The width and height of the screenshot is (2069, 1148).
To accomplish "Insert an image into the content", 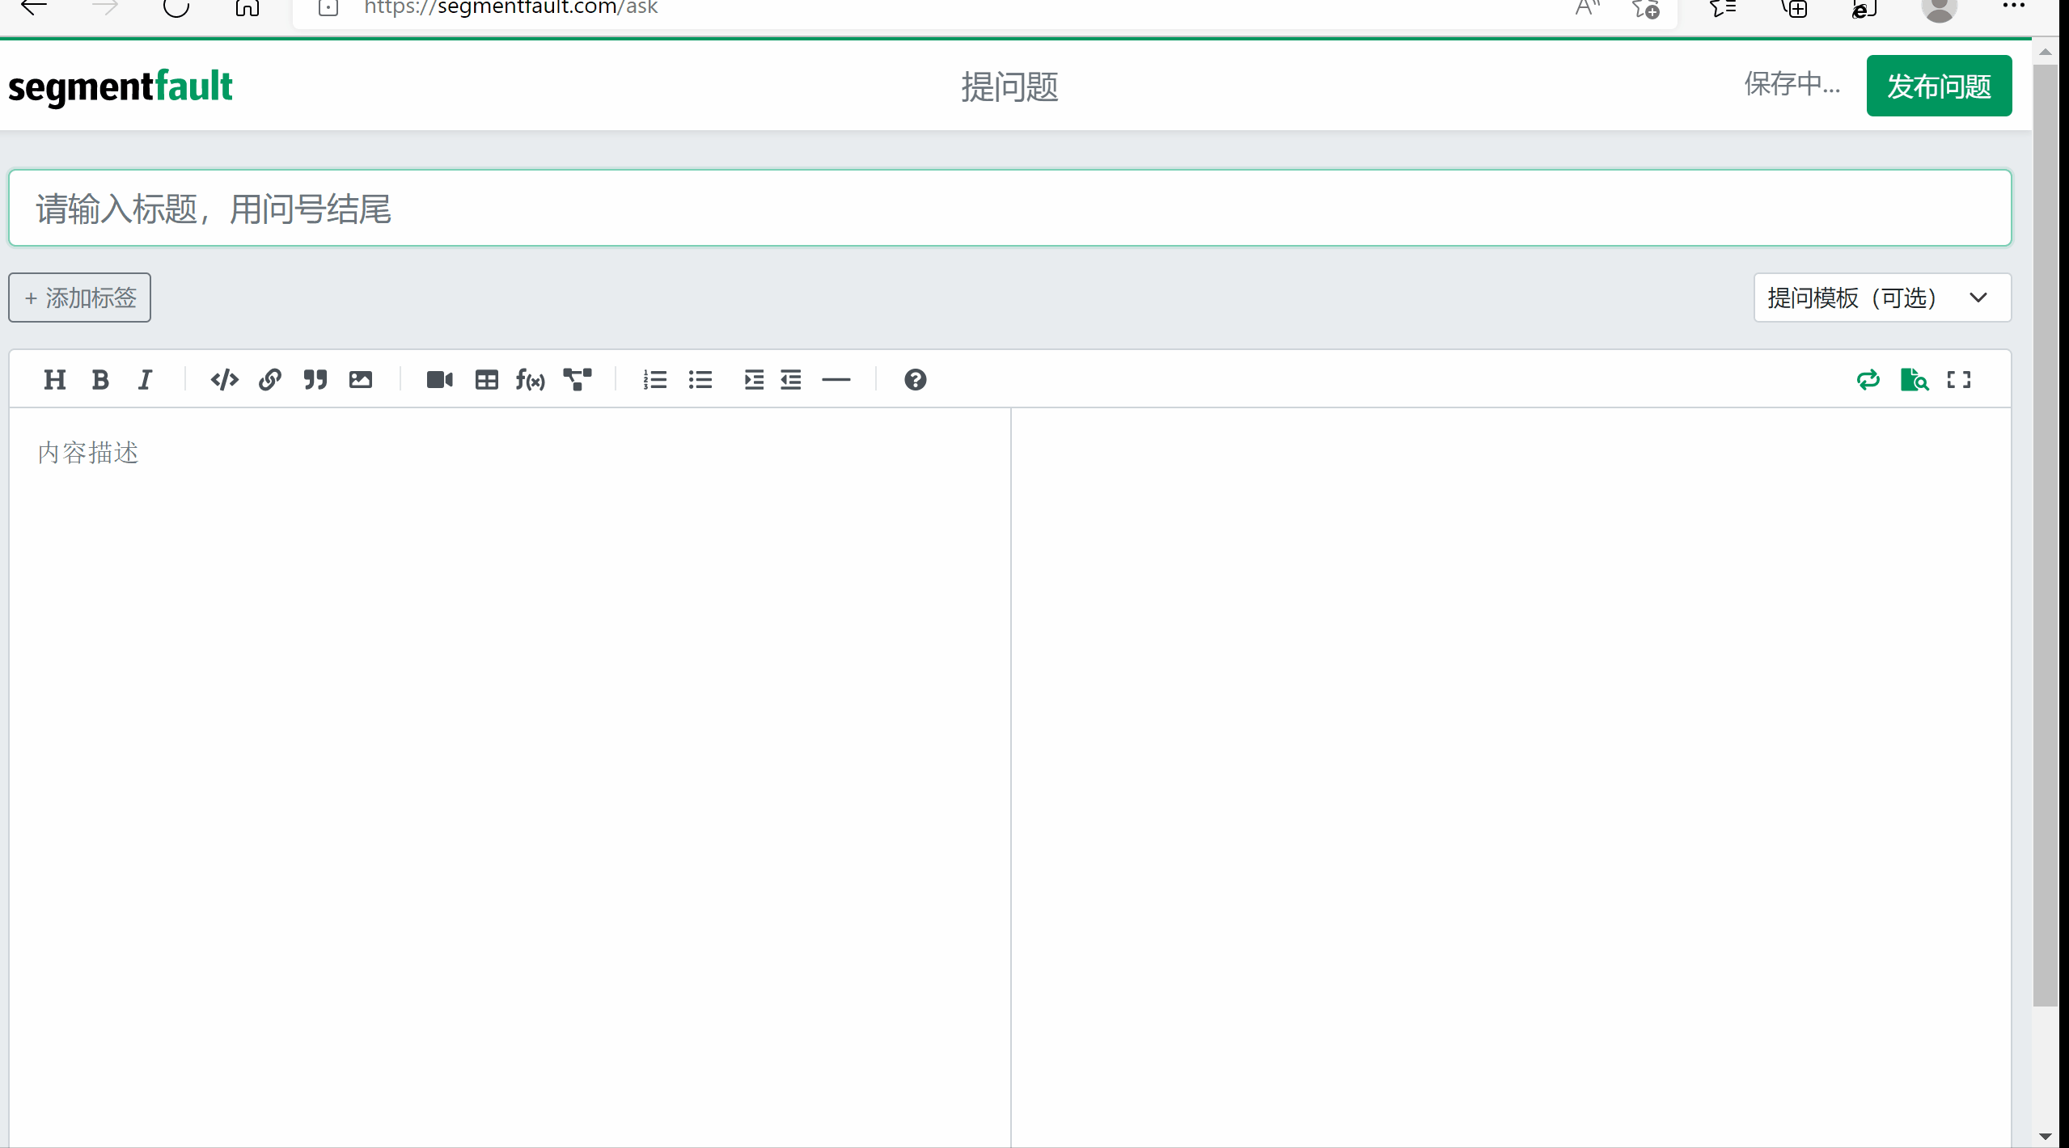I will (x=361, y=379).
